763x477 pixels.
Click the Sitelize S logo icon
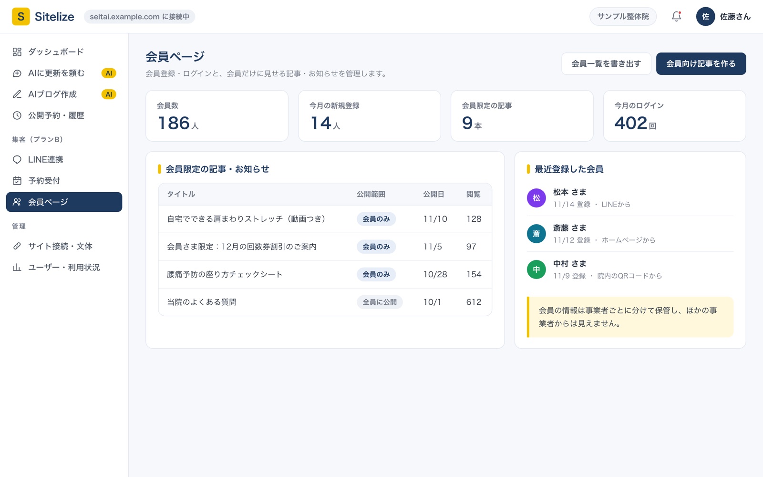click(x=21, y=17)
